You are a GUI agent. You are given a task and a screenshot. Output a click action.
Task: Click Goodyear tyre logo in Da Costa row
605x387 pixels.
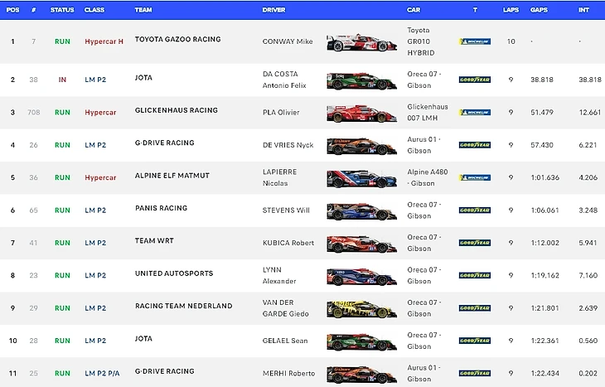point(475,80)
